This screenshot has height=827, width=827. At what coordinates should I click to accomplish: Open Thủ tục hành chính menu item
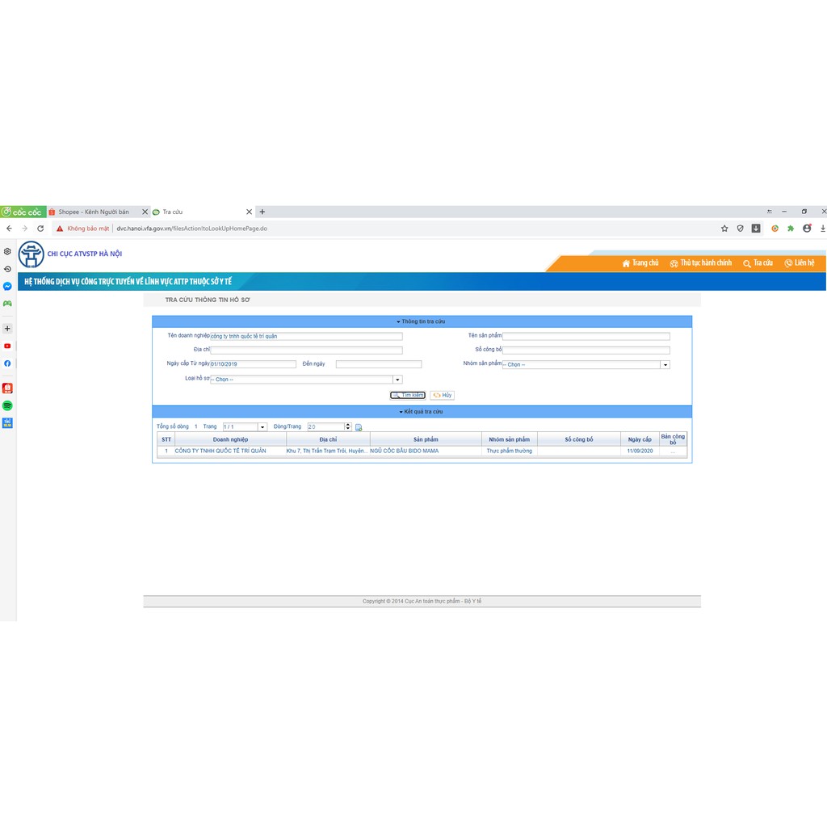(x=700, y=263)
